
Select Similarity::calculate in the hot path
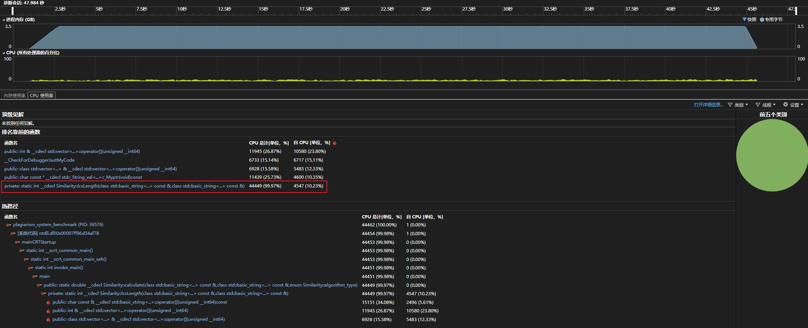[x=201, y=285]
